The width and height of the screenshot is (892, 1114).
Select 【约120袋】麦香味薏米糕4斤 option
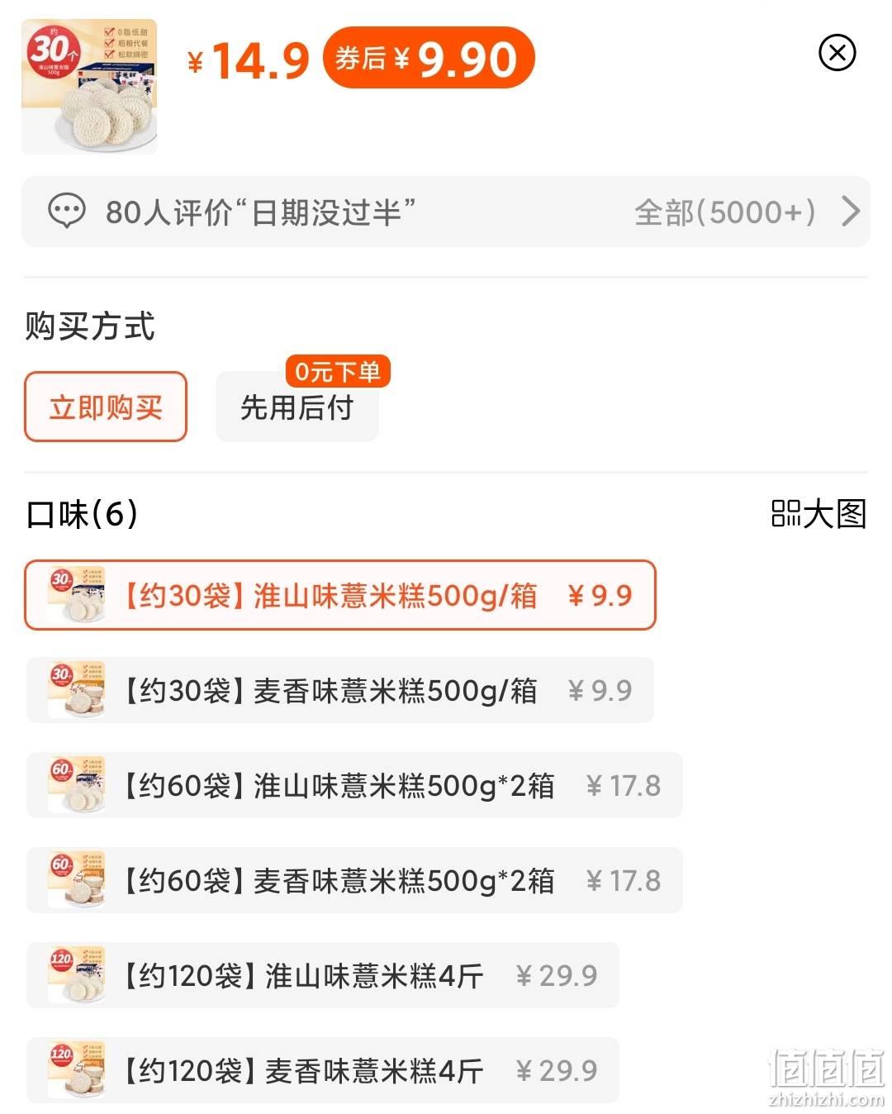[x=323, y=1070]
